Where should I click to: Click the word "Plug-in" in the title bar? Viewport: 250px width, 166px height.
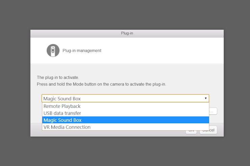[127, 33]
